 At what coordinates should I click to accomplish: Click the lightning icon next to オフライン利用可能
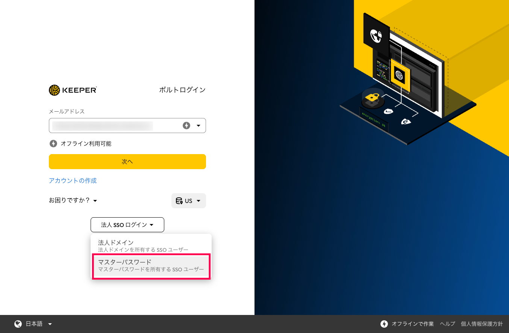[x=53, y=143]
